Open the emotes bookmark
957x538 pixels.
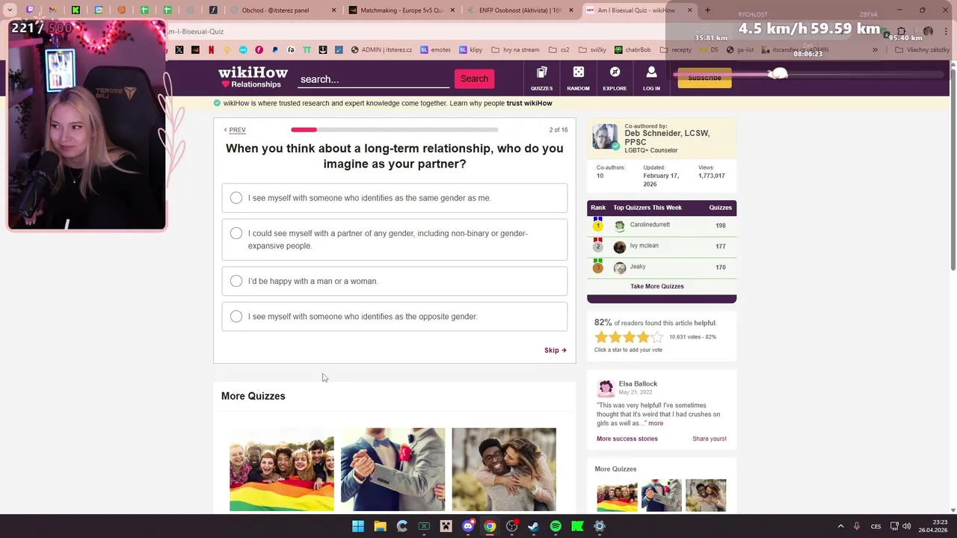(435, 50)
